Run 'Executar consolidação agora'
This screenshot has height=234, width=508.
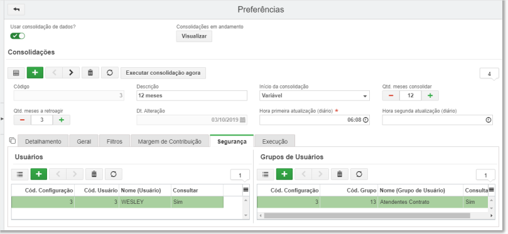[163, 73]
